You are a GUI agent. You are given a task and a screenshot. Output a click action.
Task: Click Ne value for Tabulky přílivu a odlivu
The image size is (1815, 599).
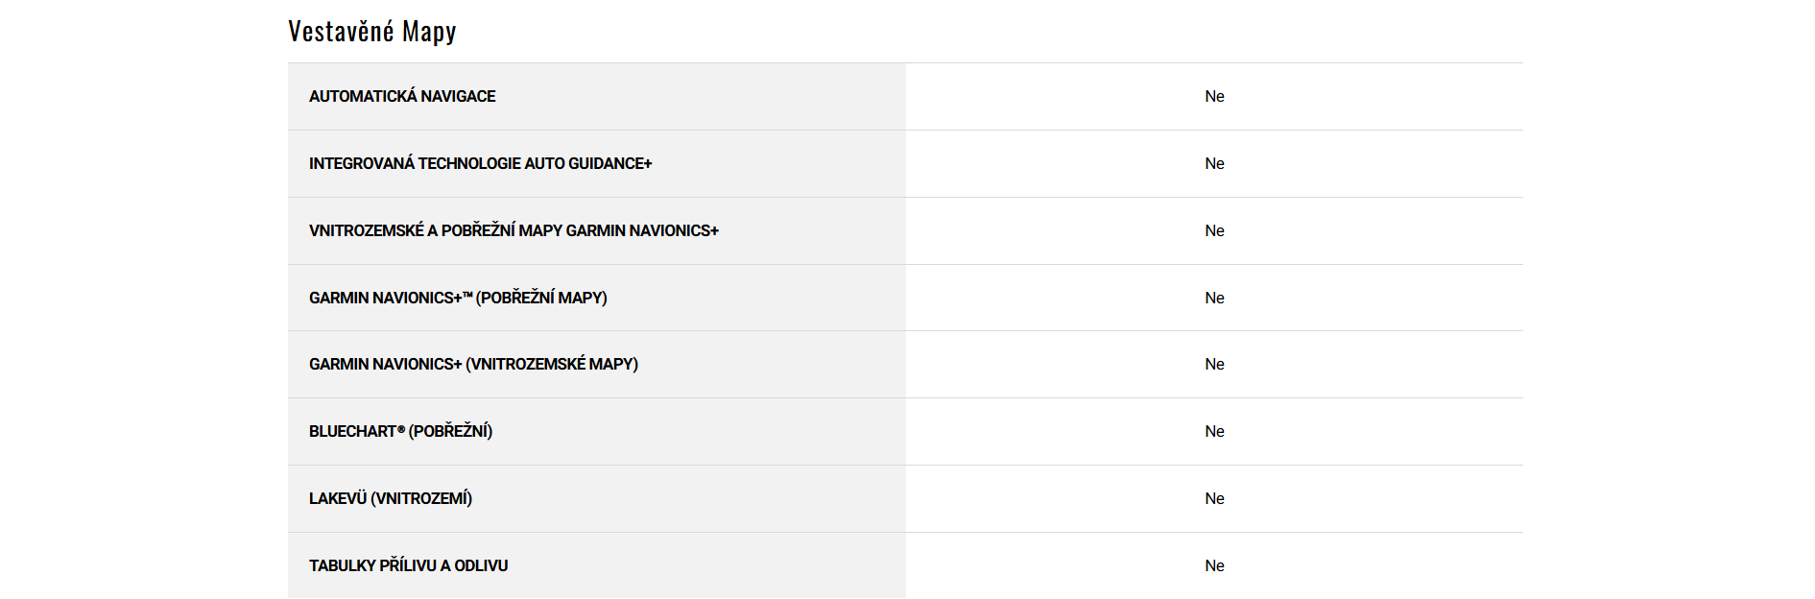[x=1214, y=565]
